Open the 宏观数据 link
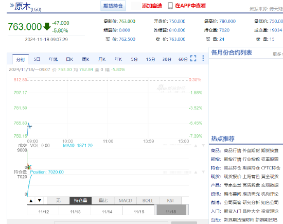The height and width of the screenshot is (224, 283). (x=270, y=185)
